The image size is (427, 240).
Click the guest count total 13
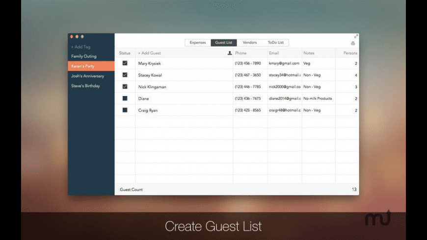(354, 190)
